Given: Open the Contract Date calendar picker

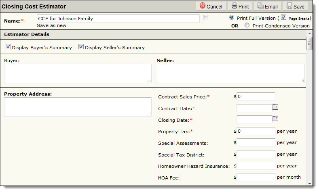Looking at the screenshot, I should pos(275,107).
